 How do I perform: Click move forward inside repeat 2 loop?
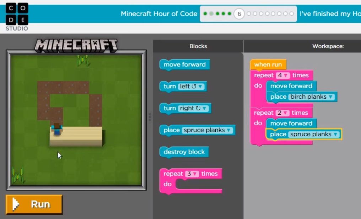tap(291, 124)
